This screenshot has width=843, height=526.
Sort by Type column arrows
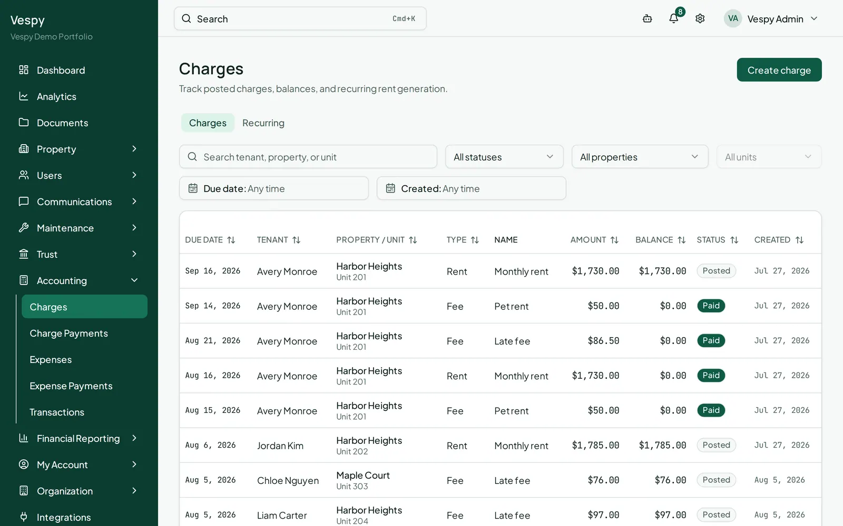(x=475, y=240)
